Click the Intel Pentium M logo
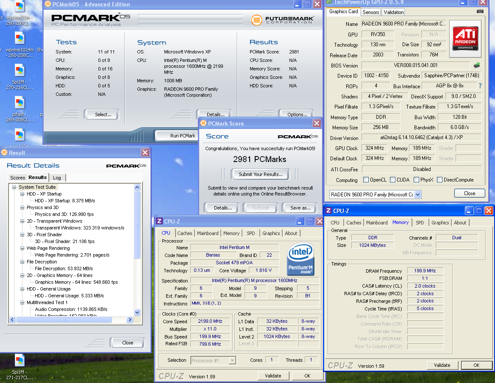Screen dimensions: 495x383 pos(300,259)
